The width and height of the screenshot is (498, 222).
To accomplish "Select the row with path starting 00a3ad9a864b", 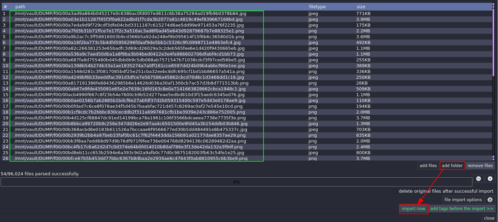I will pos(246,14).
